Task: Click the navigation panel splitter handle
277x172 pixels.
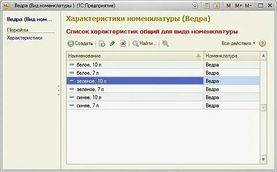Action: [59, 90]
